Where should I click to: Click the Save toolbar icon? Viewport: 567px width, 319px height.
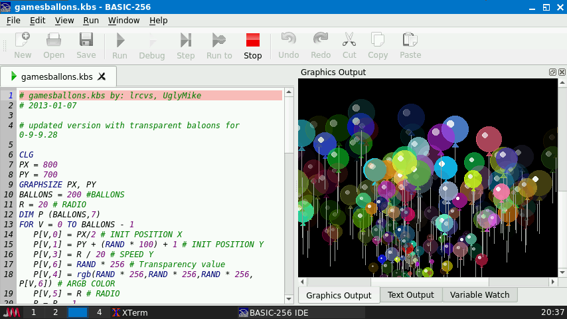point(86,46)
